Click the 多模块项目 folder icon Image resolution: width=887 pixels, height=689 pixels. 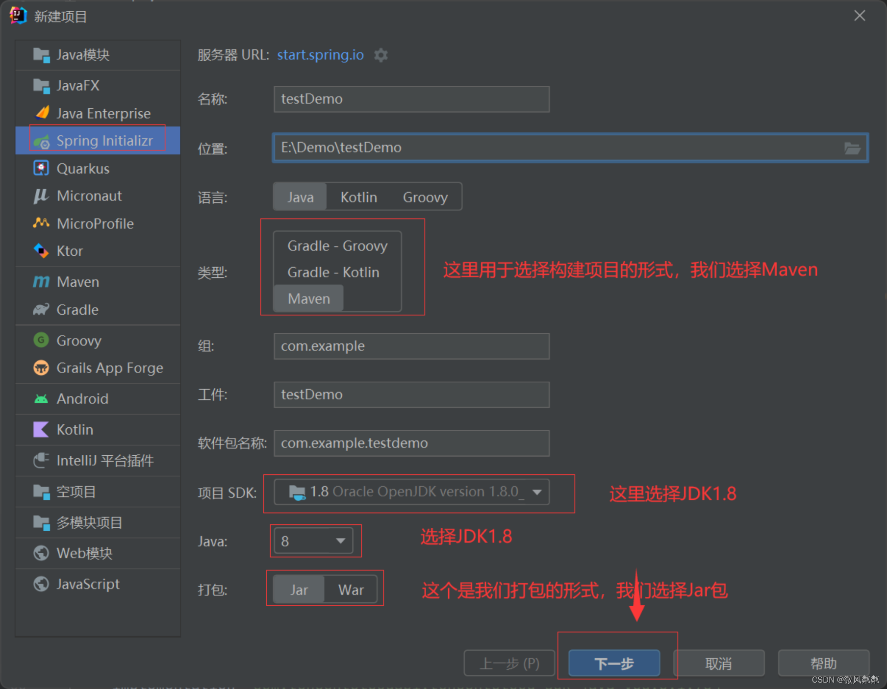tap(41, 522)
